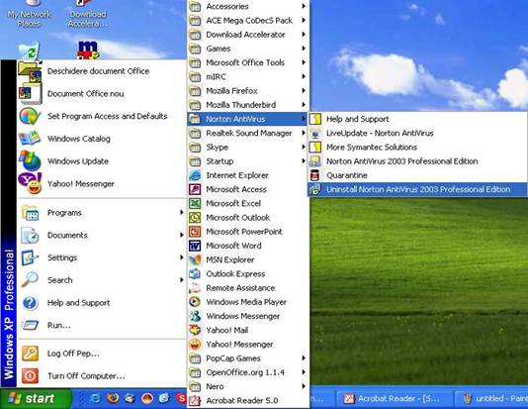Screen dimensions: 528x409
Task: Click the Windows Media Player icon
Action: [195, 302]
